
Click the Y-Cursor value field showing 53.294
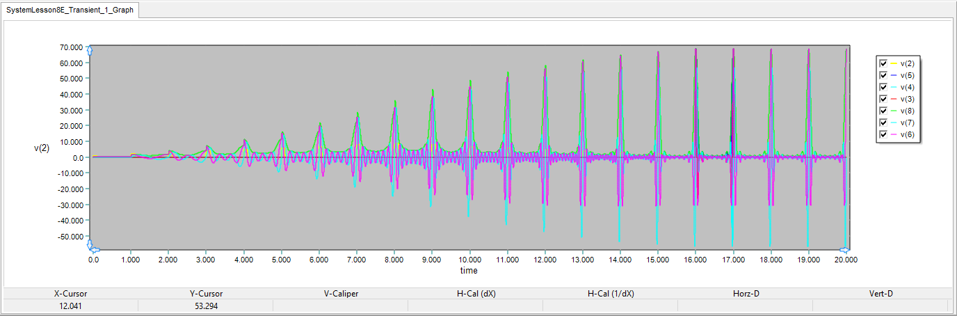(205, 306)
